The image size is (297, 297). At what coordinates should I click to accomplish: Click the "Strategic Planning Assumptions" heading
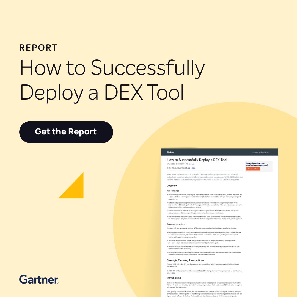coord(185,260)
